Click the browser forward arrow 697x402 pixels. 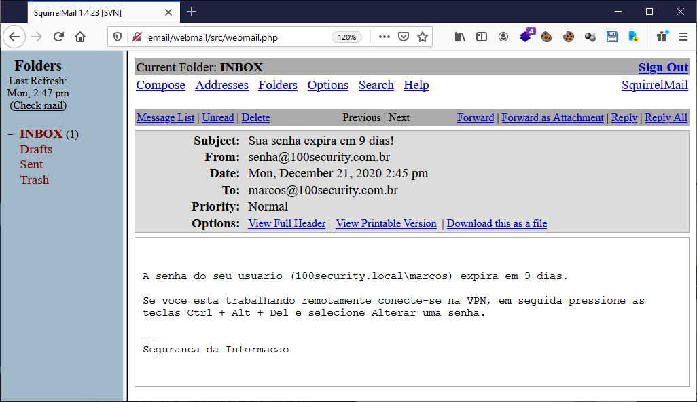coord(37,37)
